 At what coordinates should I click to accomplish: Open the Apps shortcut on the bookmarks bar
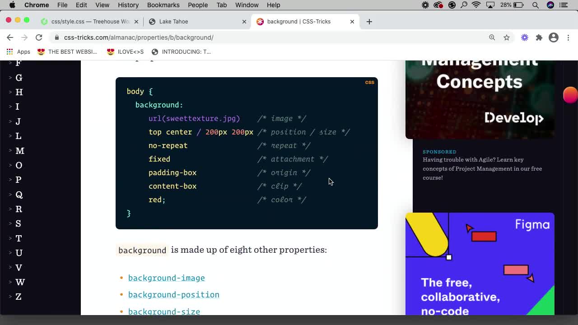[18, 51]
